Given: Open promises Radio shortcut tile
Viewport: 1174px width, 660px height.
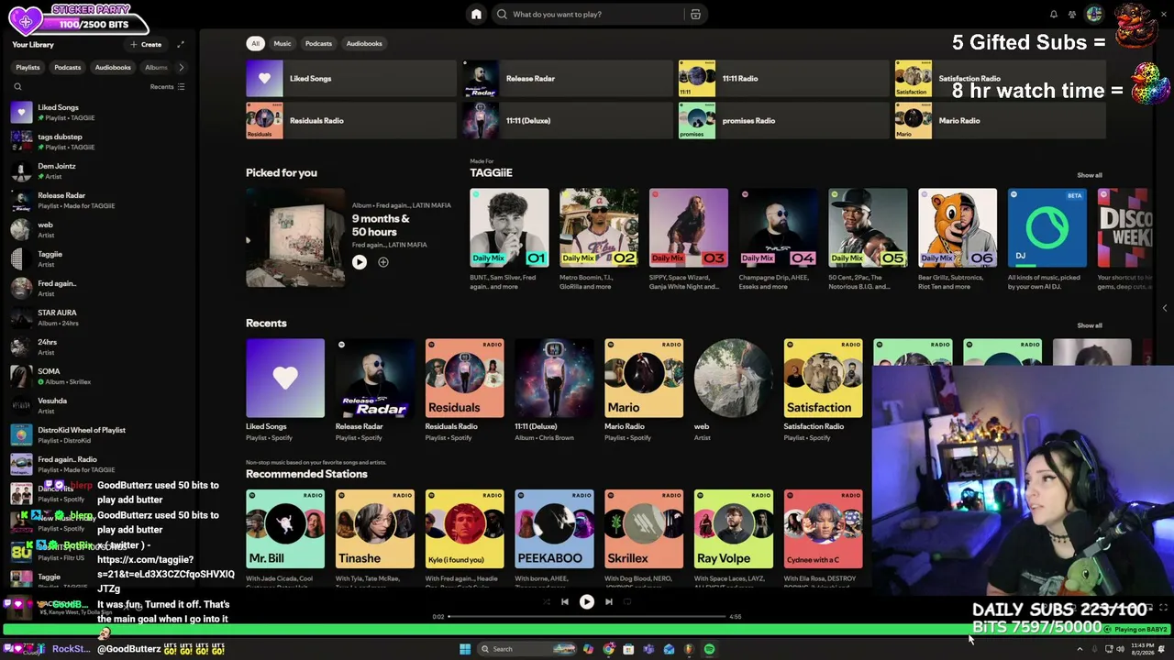Looking at the screenshot, I should (782, 121).
